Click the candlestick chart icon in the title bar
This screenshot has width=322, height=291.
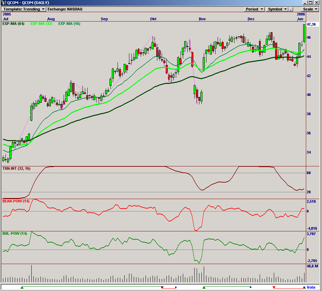pos(3,3)
